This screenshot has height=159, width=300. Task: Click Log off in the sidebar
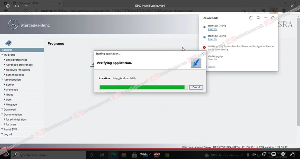[x=8, y=135]
